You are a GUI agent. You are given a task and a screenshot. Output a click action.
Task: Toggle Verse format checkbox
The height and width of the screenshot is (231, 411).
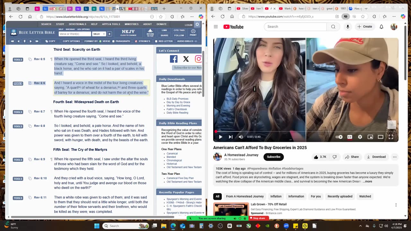point(101,41)
